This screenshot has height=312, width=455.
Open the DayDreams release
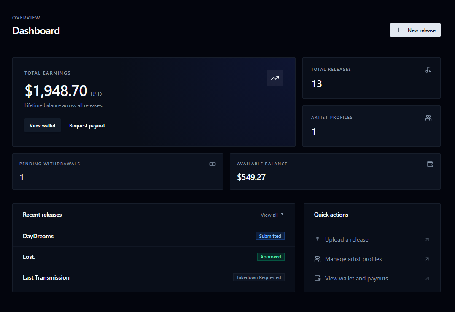coord(153,236)
